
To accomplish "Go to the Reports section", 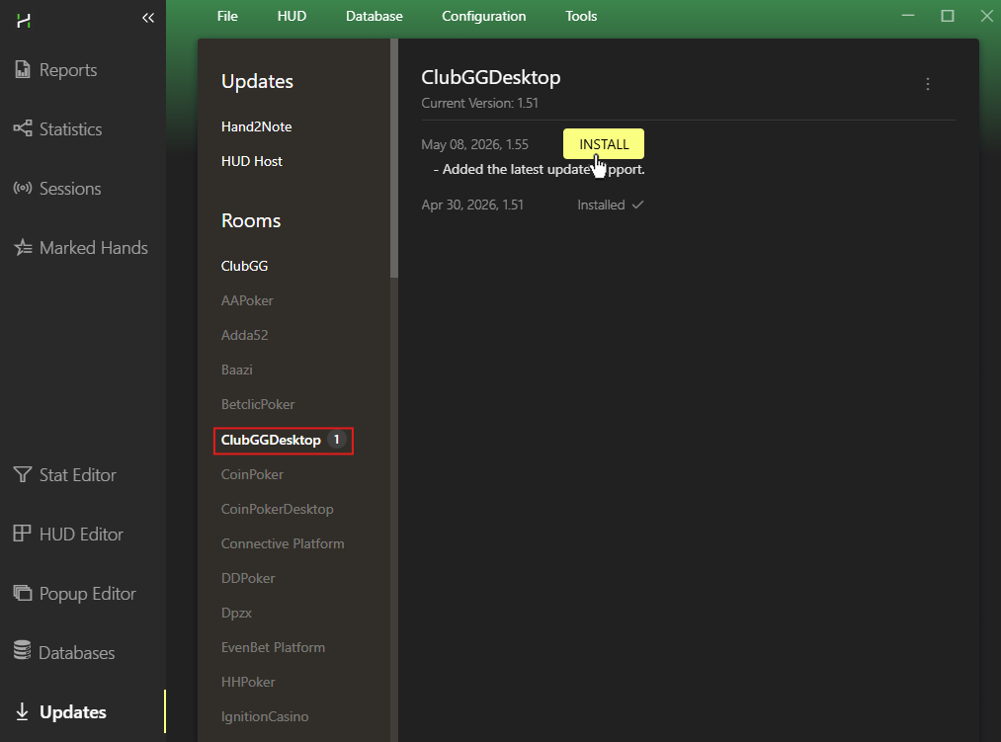I will tap(68, 69).
